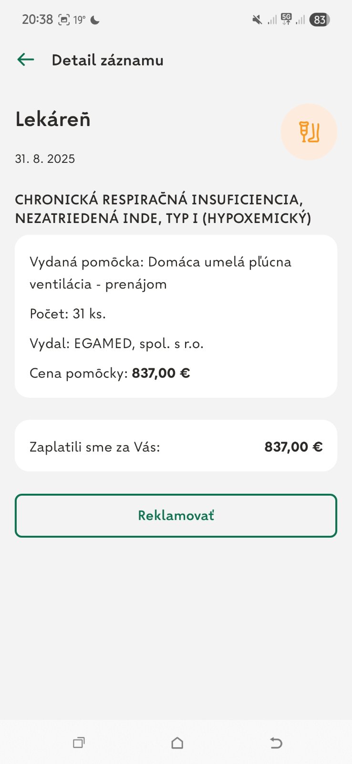Screen dimensions: 352x764
Task: Tap the Zaplatili sme za Vás card
Action: [x=176, y=446]
